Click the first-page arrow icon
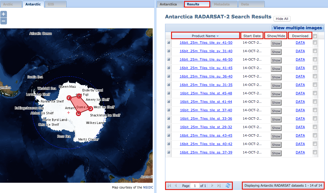This screenshot has height=193, width=328. (169, 186)
